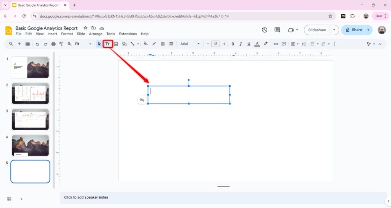The height and width of the screenshot is (208, 391).
Task: Choose the Select arrow tool
Action: coord(99,44)
